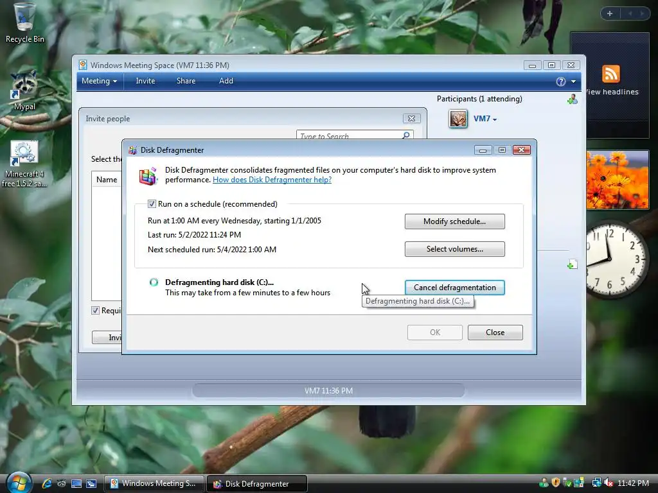This screenshot has width=658, height=493.
Task: Open the Recycle Bin desktop icon
Action: [24, 23]
